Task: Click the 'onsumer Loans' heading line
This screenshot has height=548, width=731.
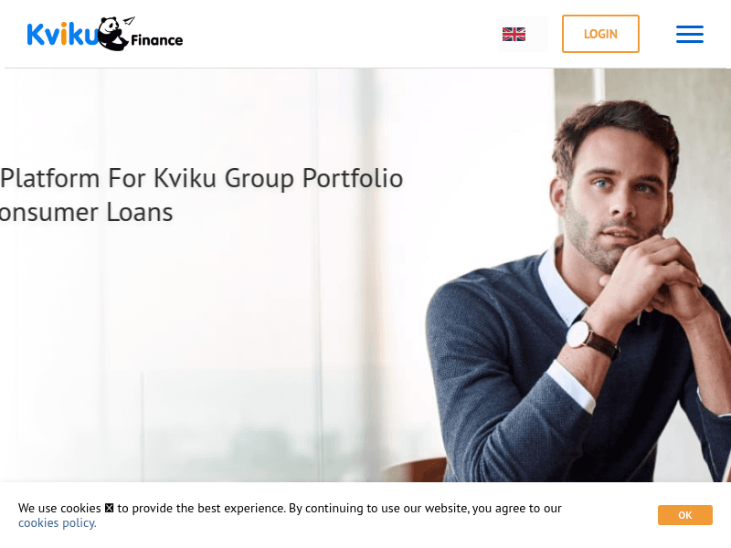Action: (86, 213)
